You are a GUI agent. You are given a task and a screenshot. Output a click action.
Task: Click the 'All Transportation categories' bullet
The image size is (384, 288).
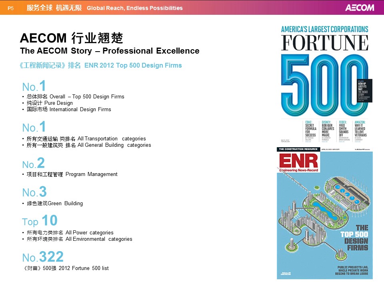86,138
